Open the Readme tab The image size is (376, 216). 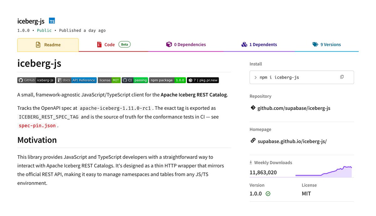(x=48, y=45)
